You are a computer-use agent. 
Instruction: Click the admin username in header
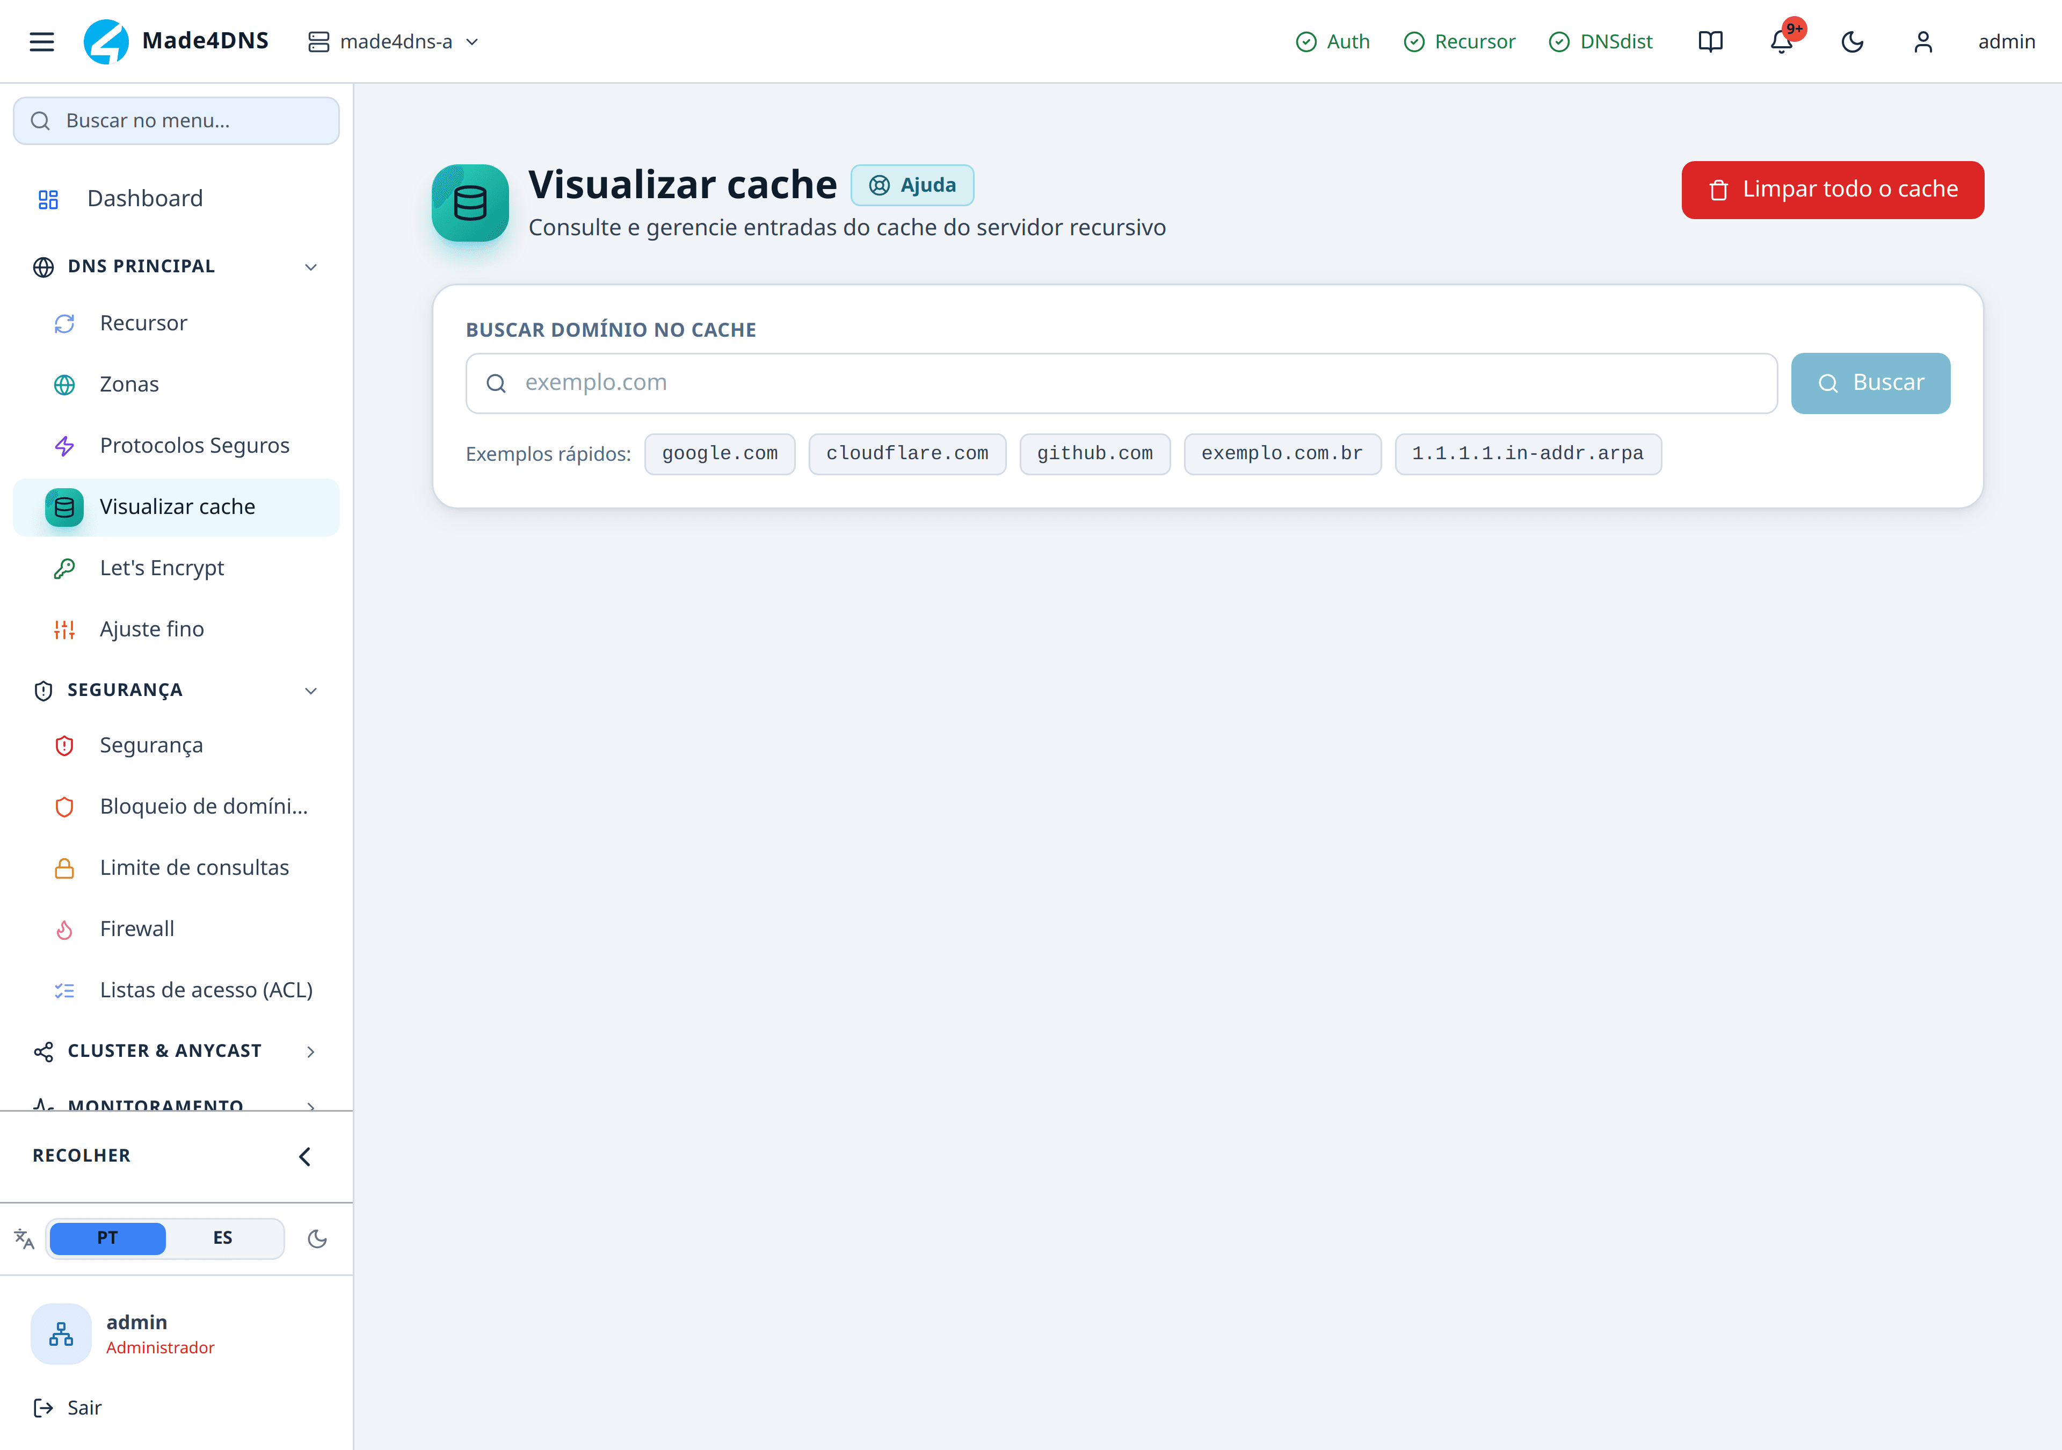pos(2006,41)
